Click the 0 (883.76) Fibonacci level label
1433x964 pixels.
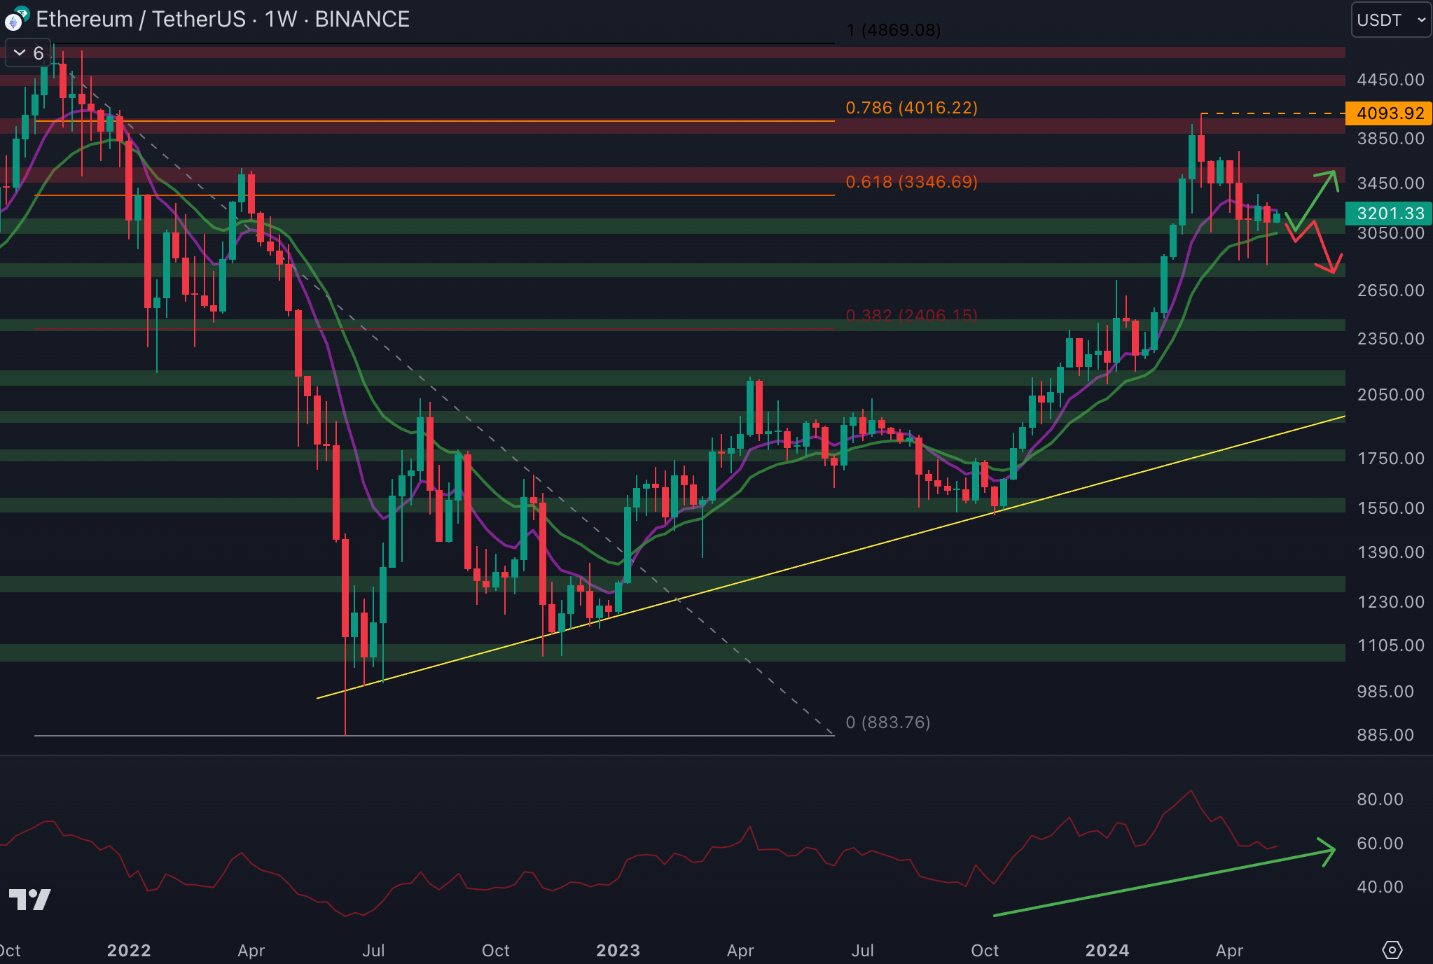(x=887, y=722)
